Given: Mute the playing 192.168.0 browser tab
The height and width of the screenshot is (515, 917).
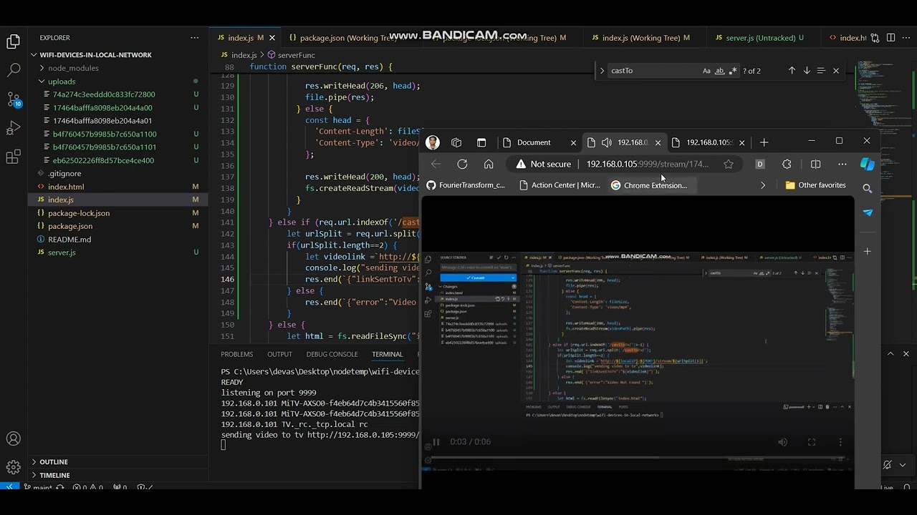Looking at the screenshot, I should pos(606,142).
